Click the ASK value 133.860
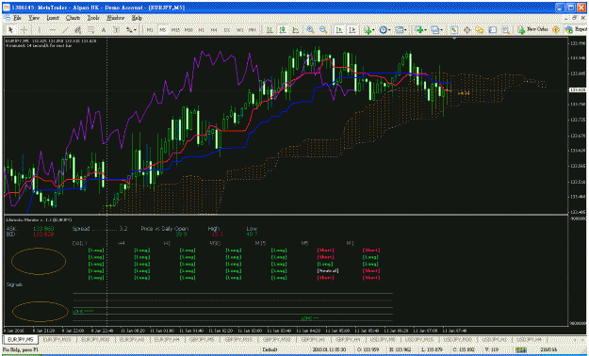Viewport: 589px width, 356px height. tap(43, 228)
